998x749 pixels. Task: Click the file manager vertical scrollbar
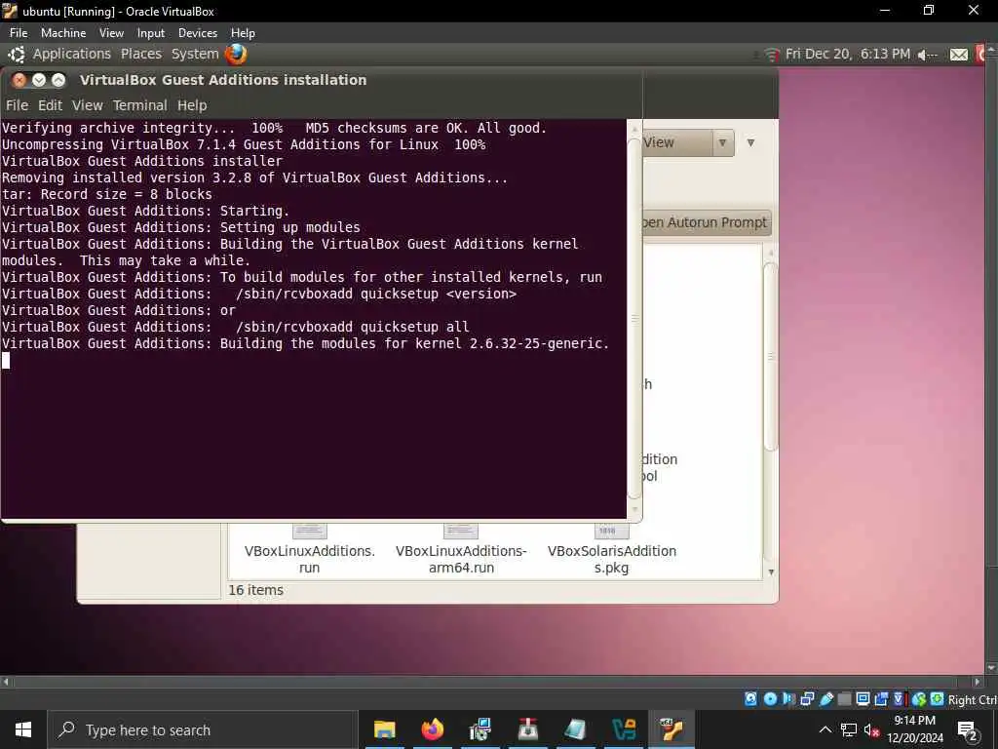pyautogui.click(x=770, y=357)
